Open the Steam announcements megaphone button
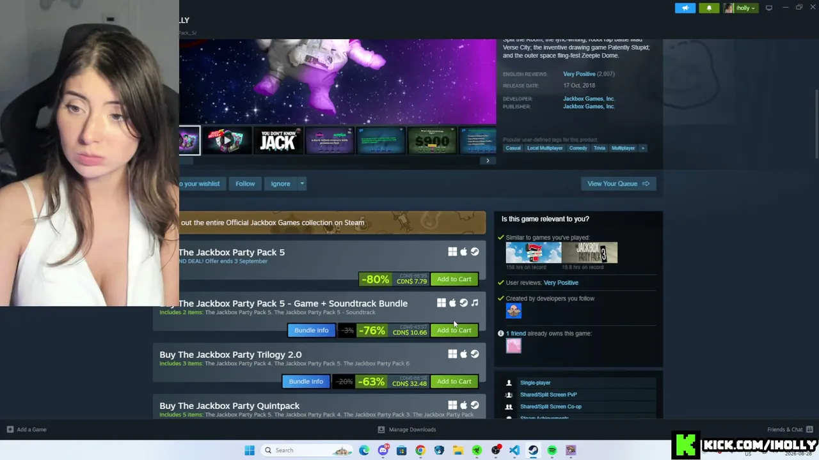The width and height of the screenshot is (819, 460). 685,8
